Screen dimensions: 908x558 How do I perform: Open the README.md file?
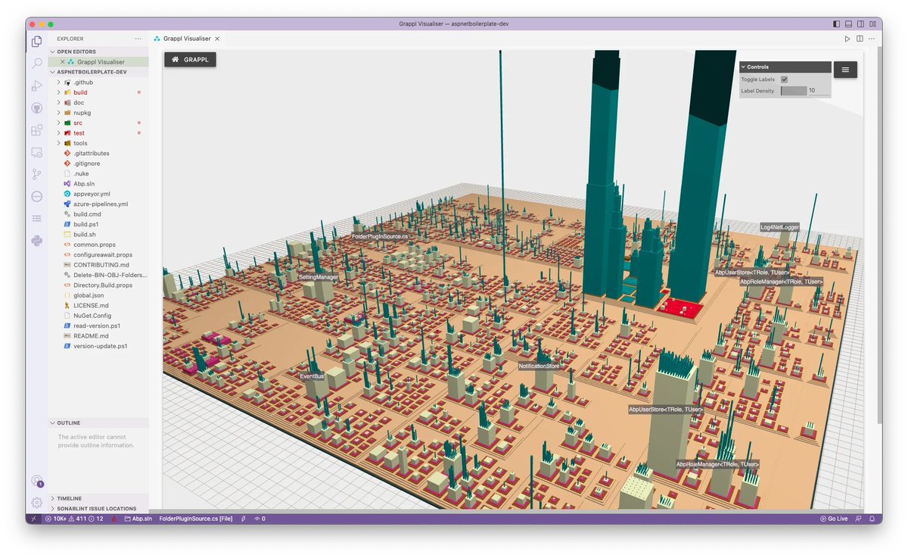[x=98, y=335]
